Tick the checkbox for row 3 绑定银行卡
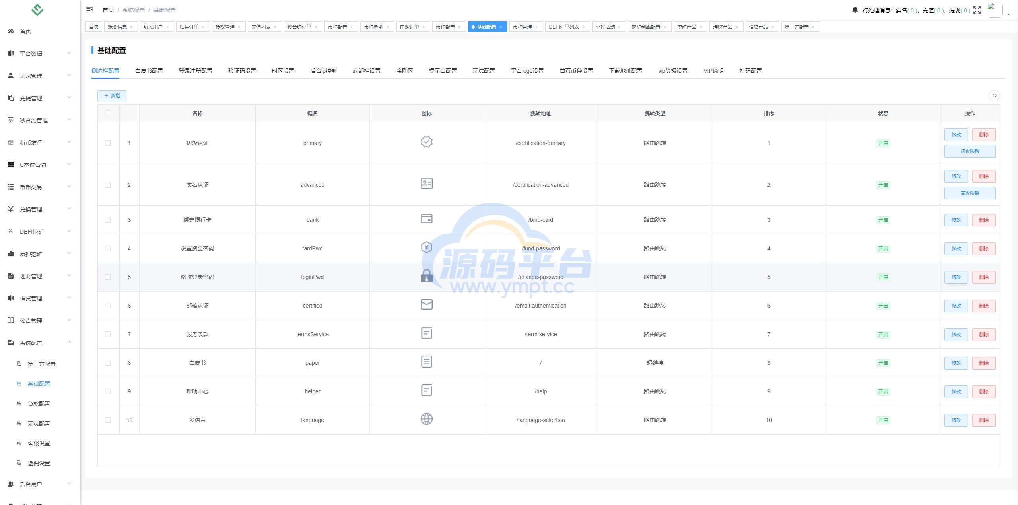Screen dimensions: 1018x505 click(x=108, y=220)
